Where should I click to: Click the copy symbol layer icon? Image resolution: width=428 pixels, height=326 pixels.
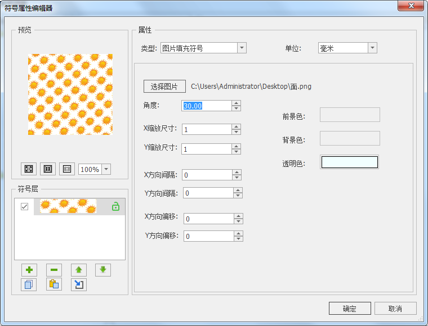tap(29, 284)
